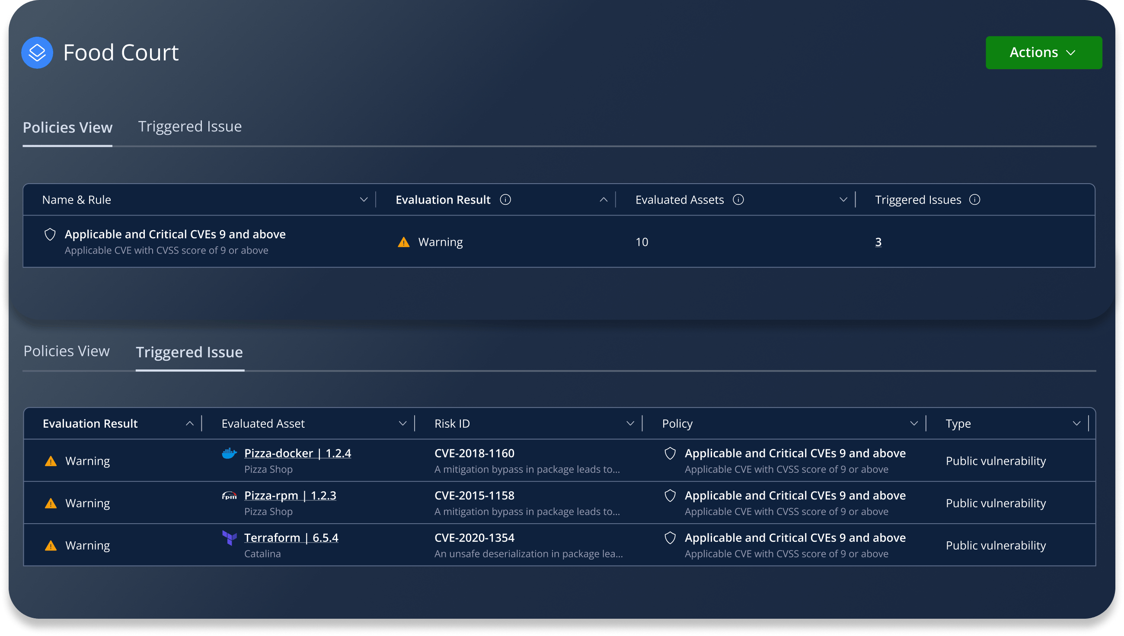1124x636 pixels.
Task: Click the triggered issues count 3 link
Action: 878,242
